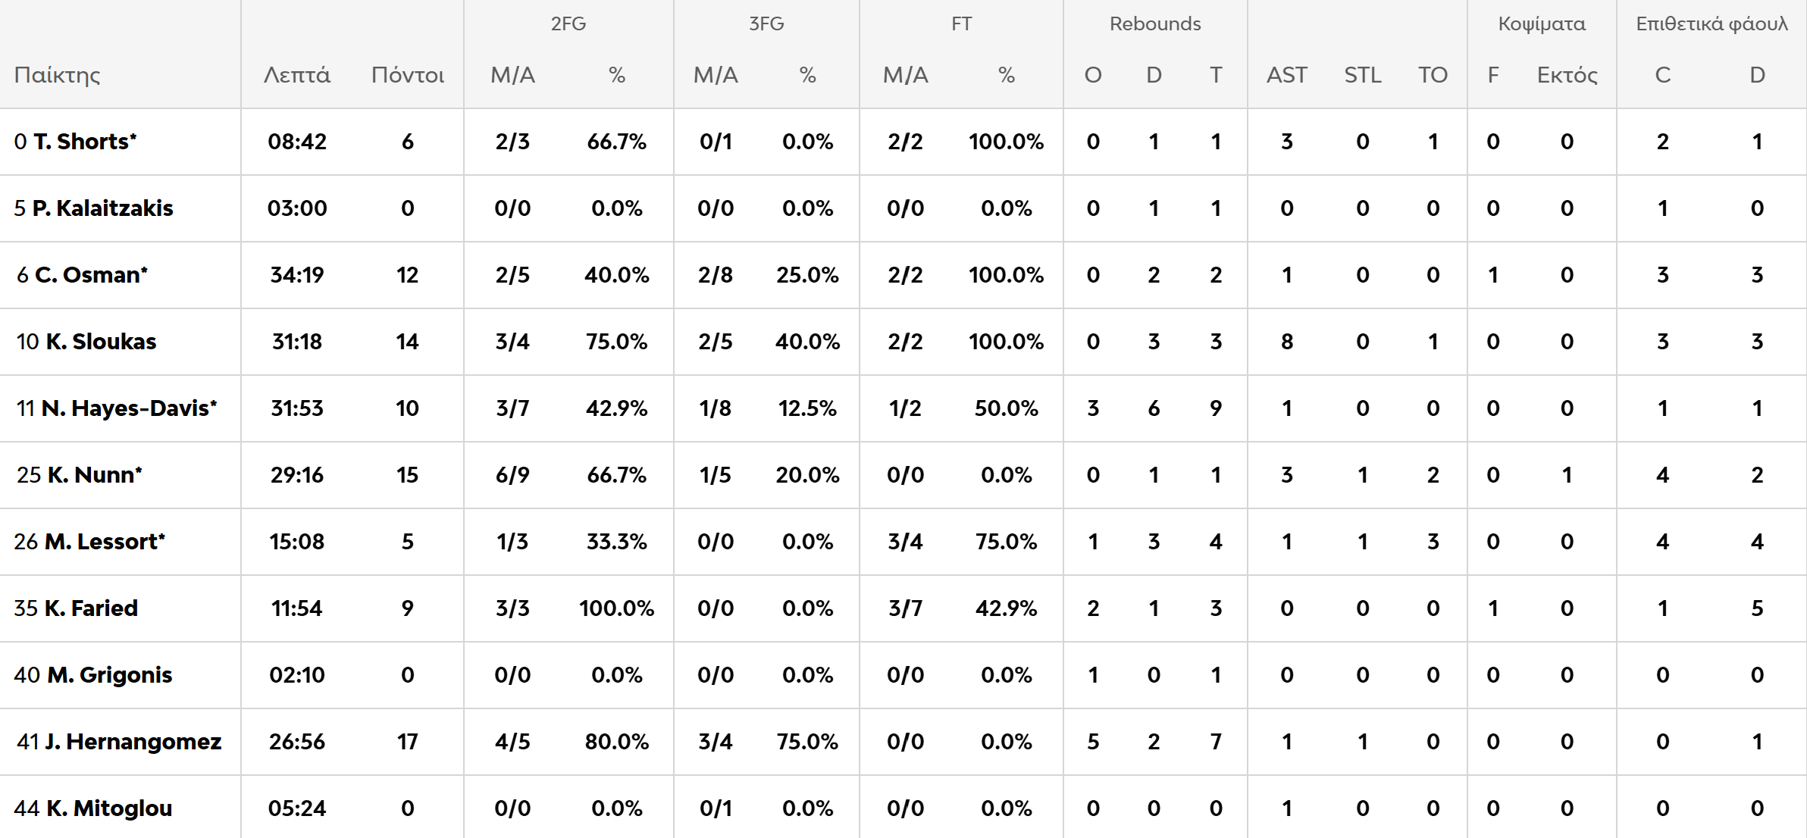Click the Rebounds group header
The width and height of the screenshot is (1807, 838).
pos(1155,23)
